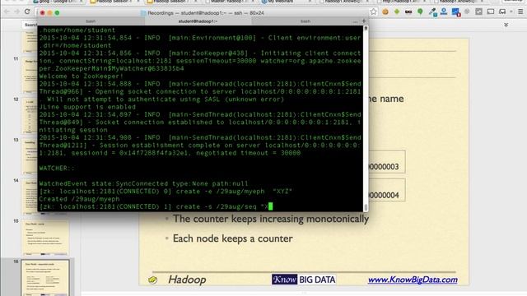
Task: Open the blue person extension icon
Action: click(x=444, y=12)
